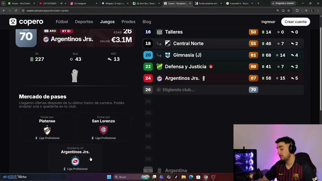Open the Blog section

click(x=147, y=22)
